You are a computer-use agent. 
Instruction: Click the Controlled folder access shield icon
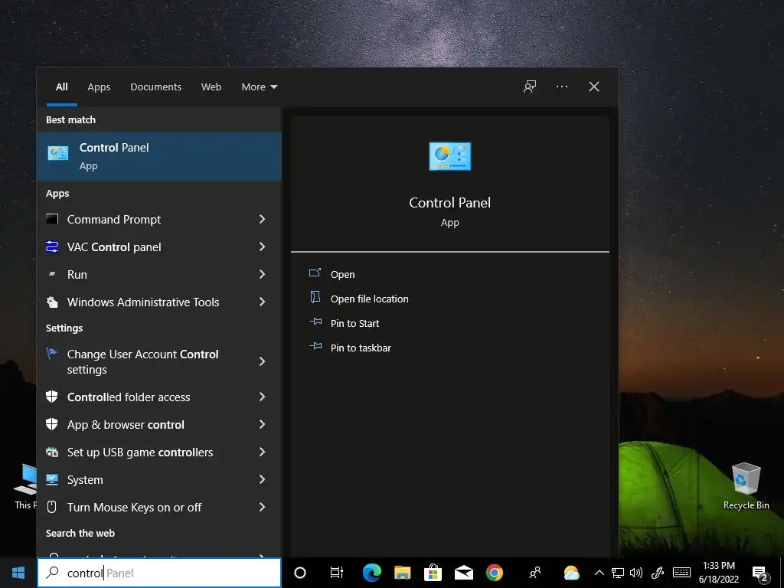point(52,397)
